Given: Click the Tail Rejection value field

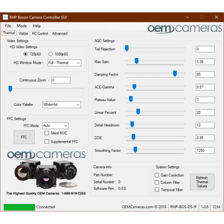Looking at the screenshot, I should pos(205,49).
